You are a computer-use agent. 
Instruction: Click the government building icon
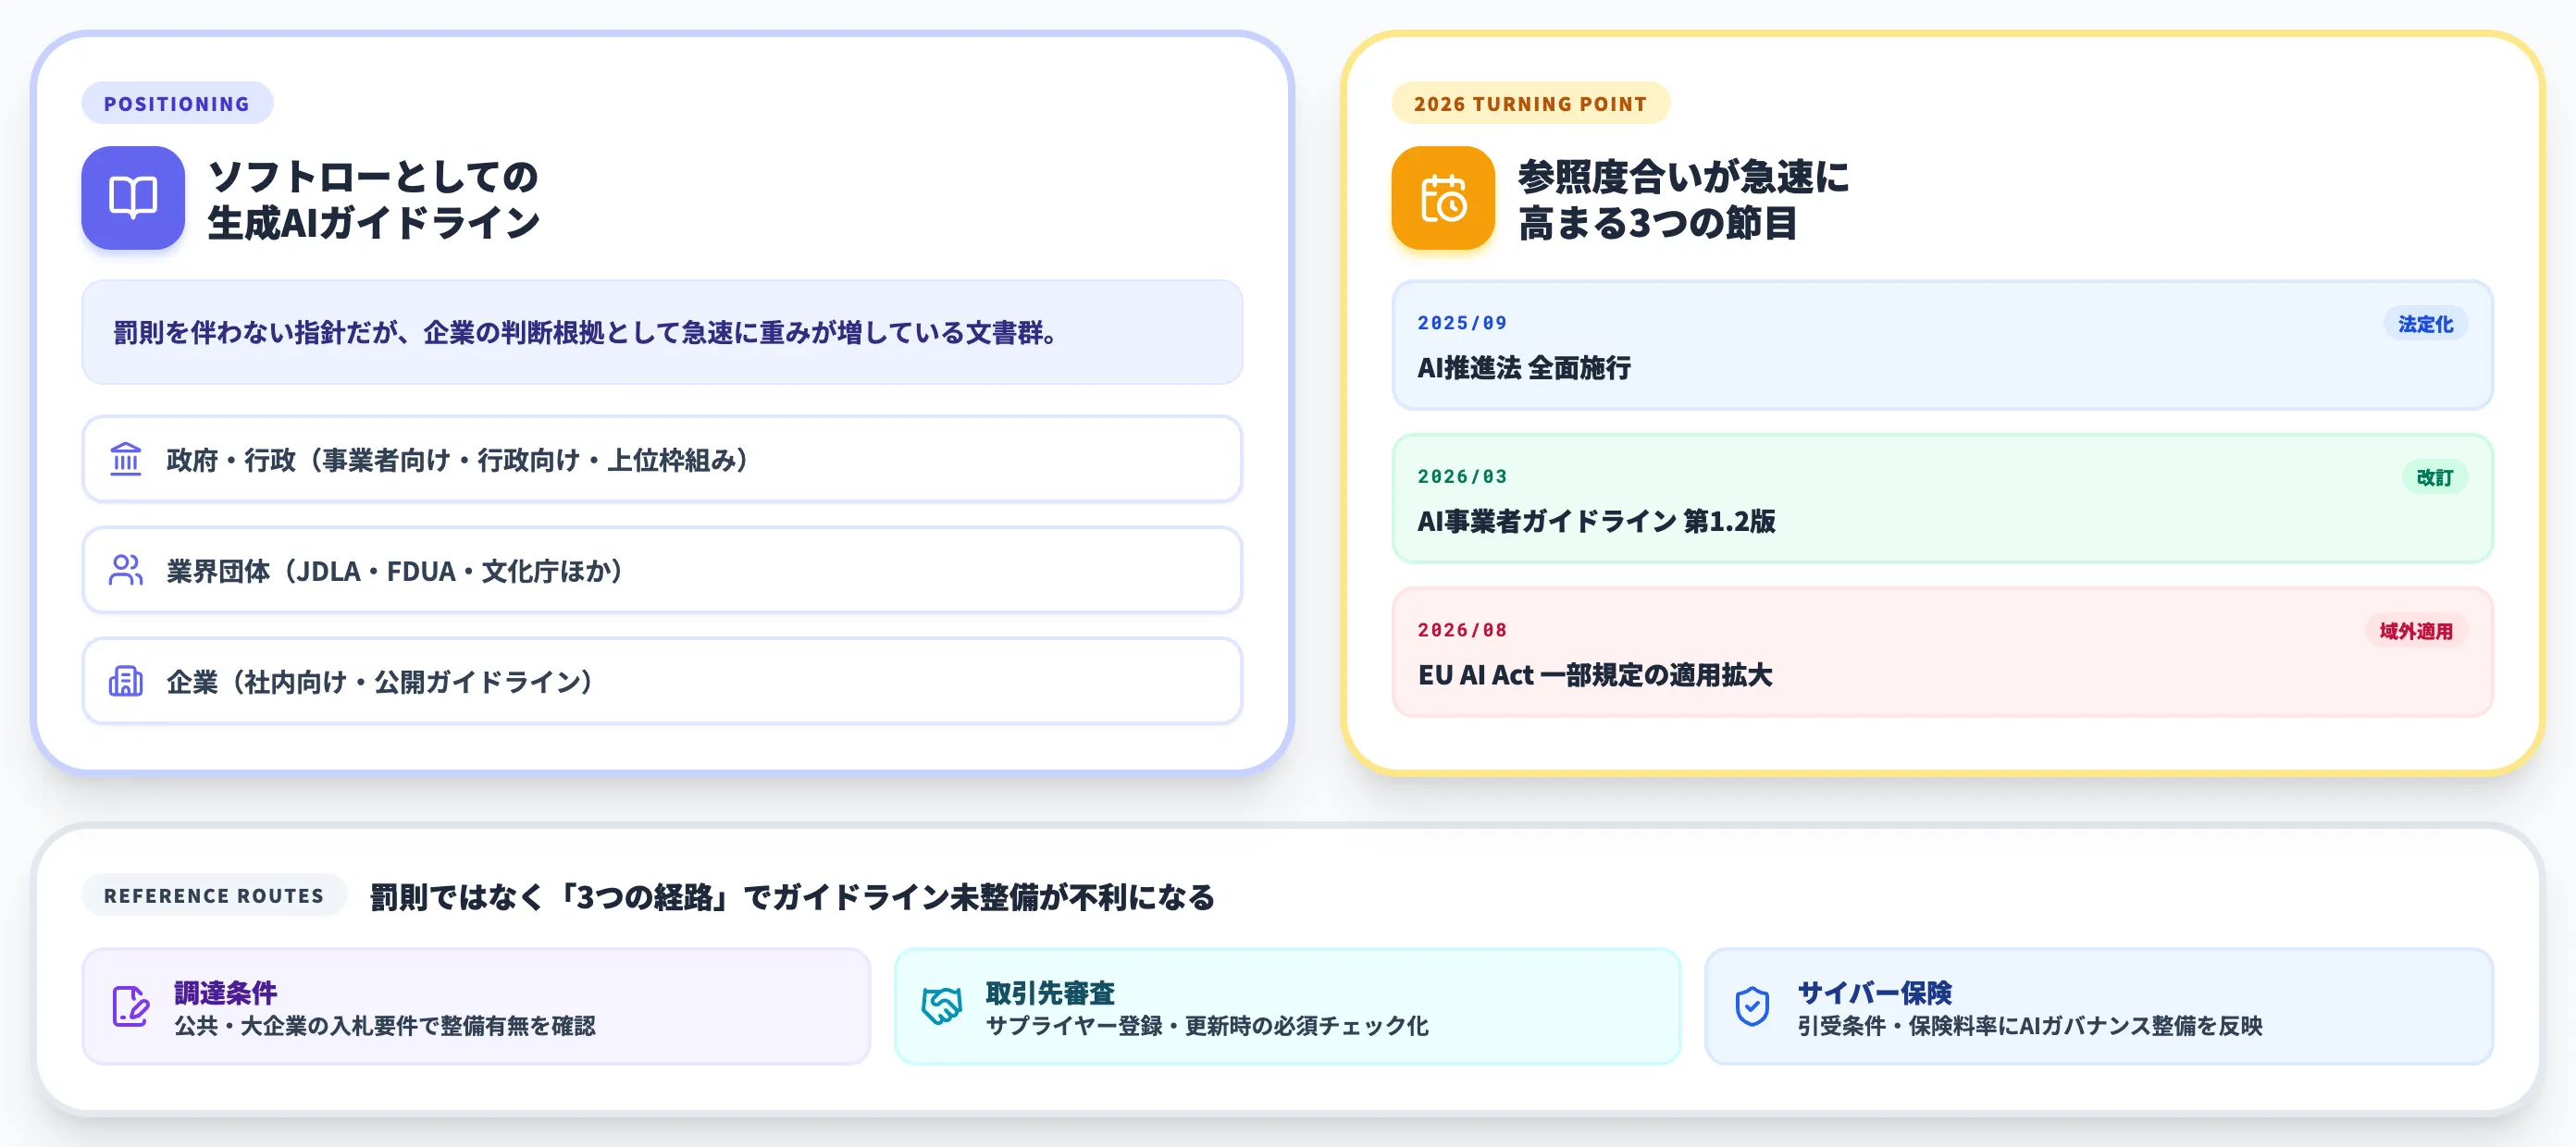(126, 460)
